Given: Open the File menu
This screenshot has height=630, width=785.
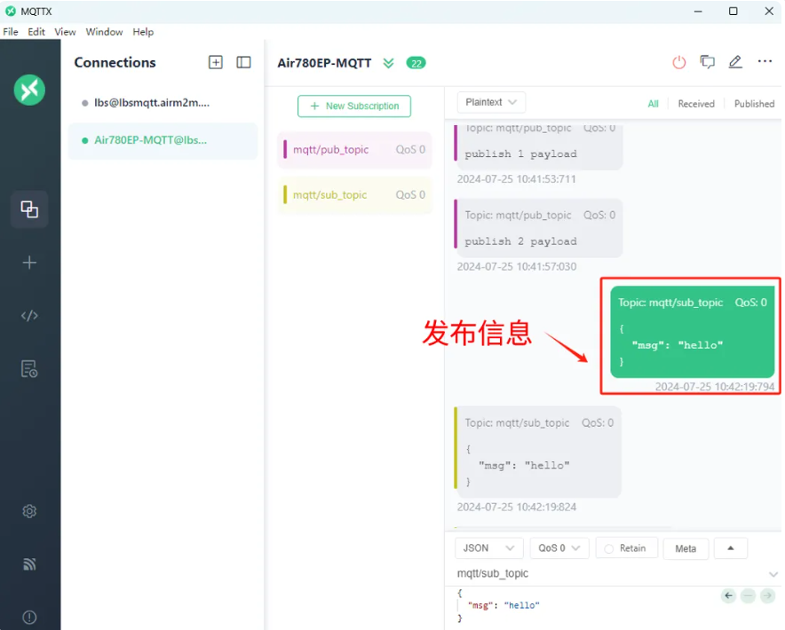Looking at the screenshot, I should coord(11,32).
